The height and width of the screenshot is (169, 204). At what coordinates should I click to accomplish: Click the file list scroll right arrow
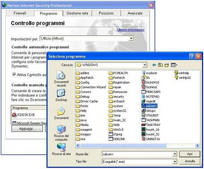click(x=197, y=145)
